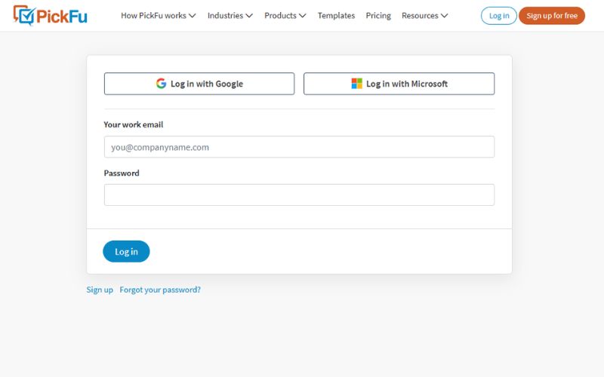Screen dimensions: 604x377
Task: Choose Log in with Microsoft
Action: [x=399, y=84]
